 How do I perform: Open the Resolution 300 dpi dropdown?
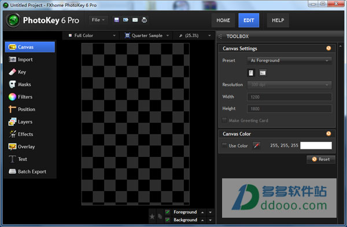coord(289,85)
